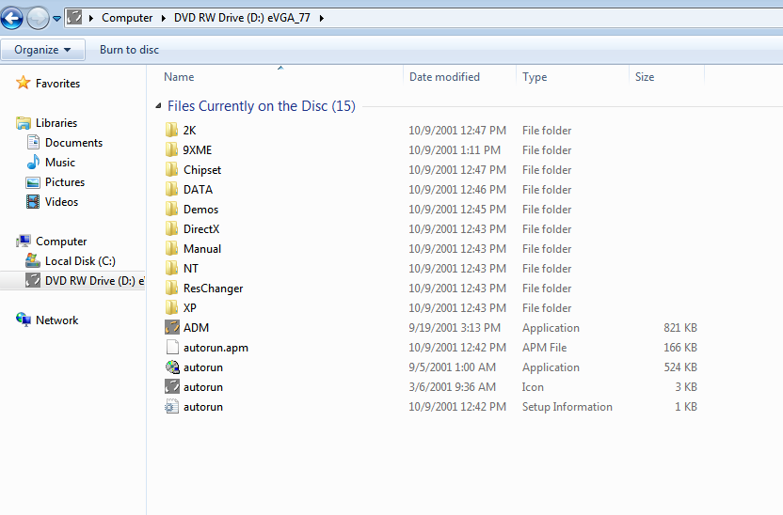Select the Manual folder icon

click(x=171, y=248)
